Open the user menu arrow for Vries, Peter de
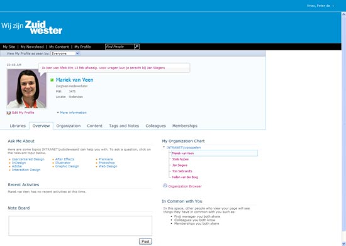Screen dimensions: 346x246 pos(333,6)
